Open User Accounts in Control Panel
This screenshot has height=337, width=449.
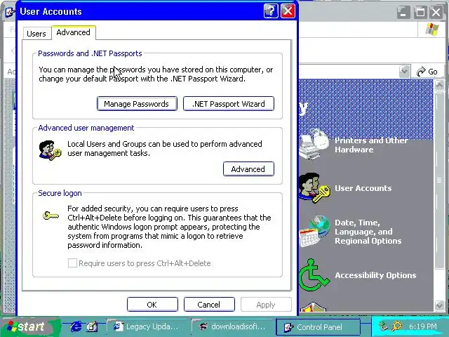(x=363, y=188)
